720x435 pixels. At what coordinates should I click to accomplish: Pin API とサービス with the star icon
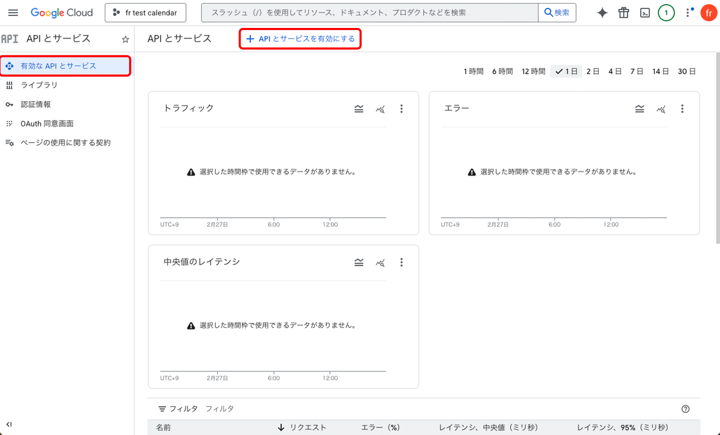(125, 40)
